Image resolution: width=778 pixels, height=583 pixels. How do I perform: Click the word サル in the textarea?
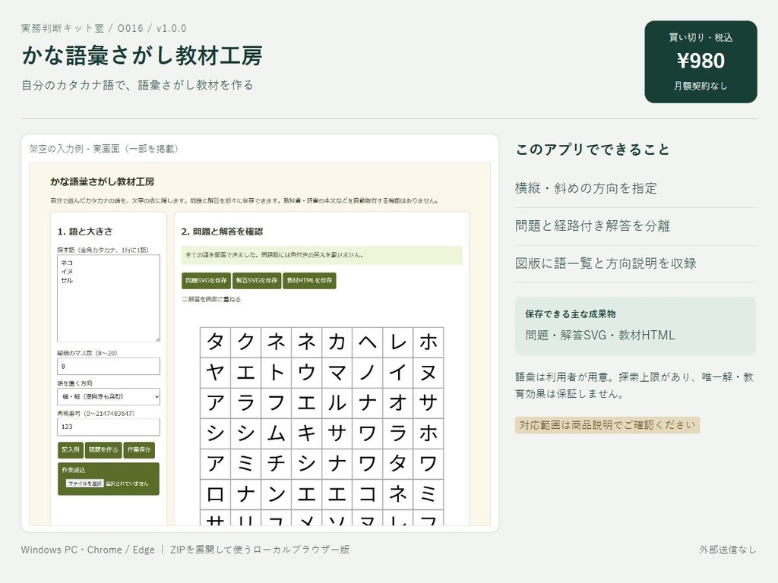67,281
